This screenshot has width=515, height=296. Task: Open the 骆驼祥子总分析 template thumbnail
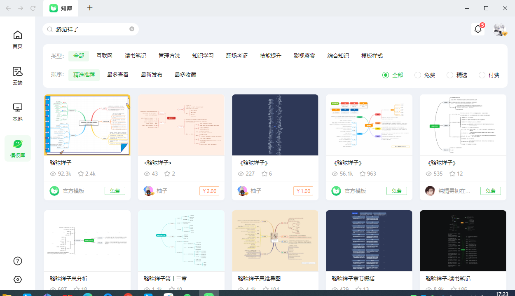click(x=87, y=241)
